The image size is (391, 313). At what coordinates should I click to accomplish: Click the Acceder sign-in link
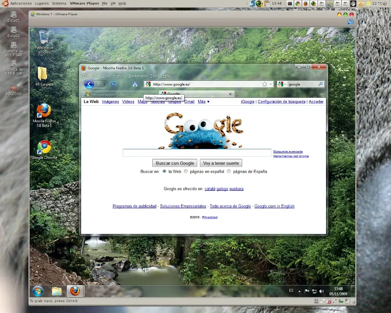click(316, 102)
